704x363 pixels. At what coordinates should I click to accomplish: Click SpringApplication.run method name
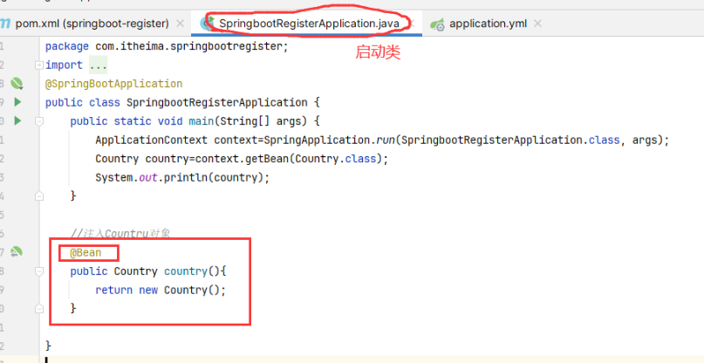tap(385, 140)
